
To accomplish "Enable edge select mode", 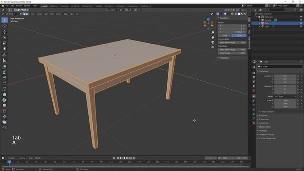I will coord(24,14).
